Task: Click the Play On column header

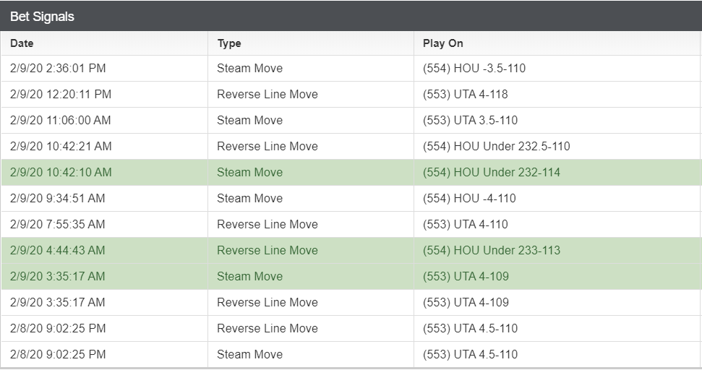Action: point(442,43)
